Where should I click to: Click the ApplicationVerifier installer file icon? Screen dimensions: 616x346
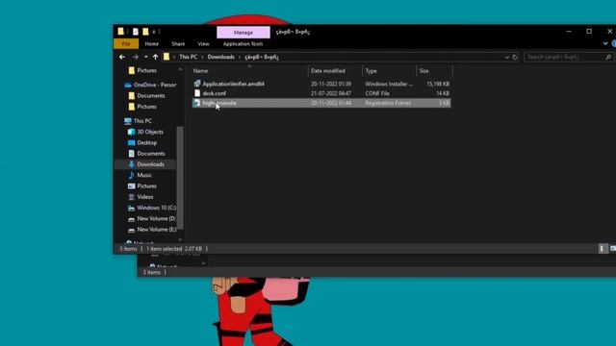[197, 84]
